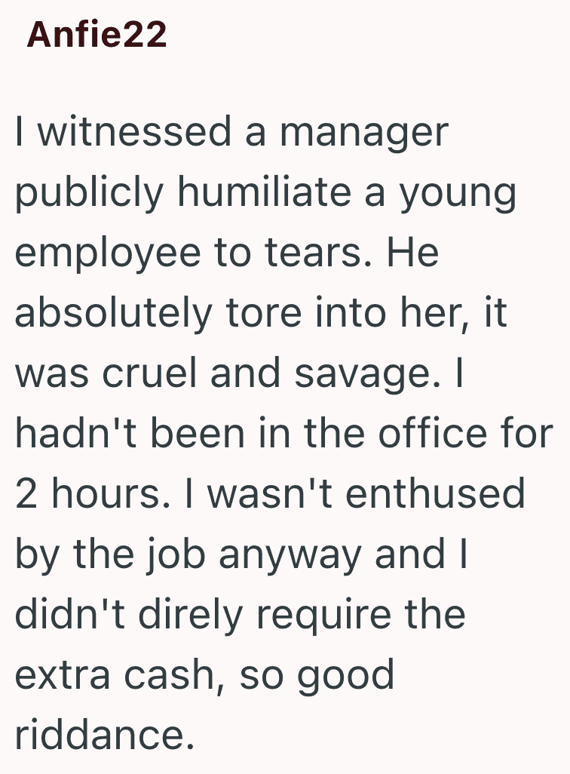This screenshot has height=774, width=570.
Task: Click the word "cash" in the comment
Action: 170,674
